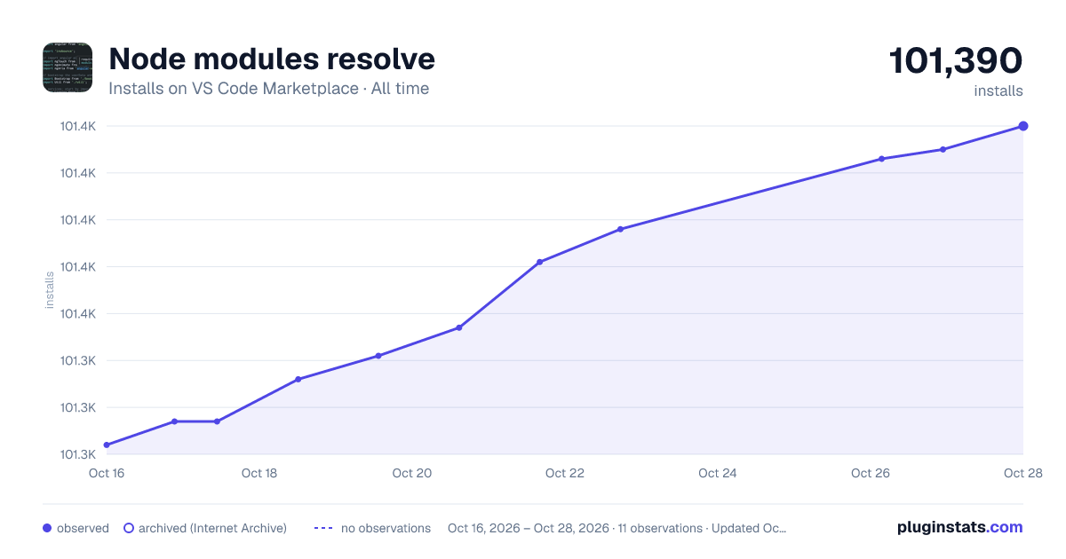Click the filled 'observed' legend dot

(47, 528)
